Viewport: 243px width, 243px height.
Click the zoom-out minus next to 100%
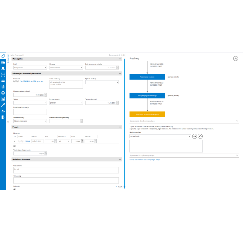[x=116, y=187]
